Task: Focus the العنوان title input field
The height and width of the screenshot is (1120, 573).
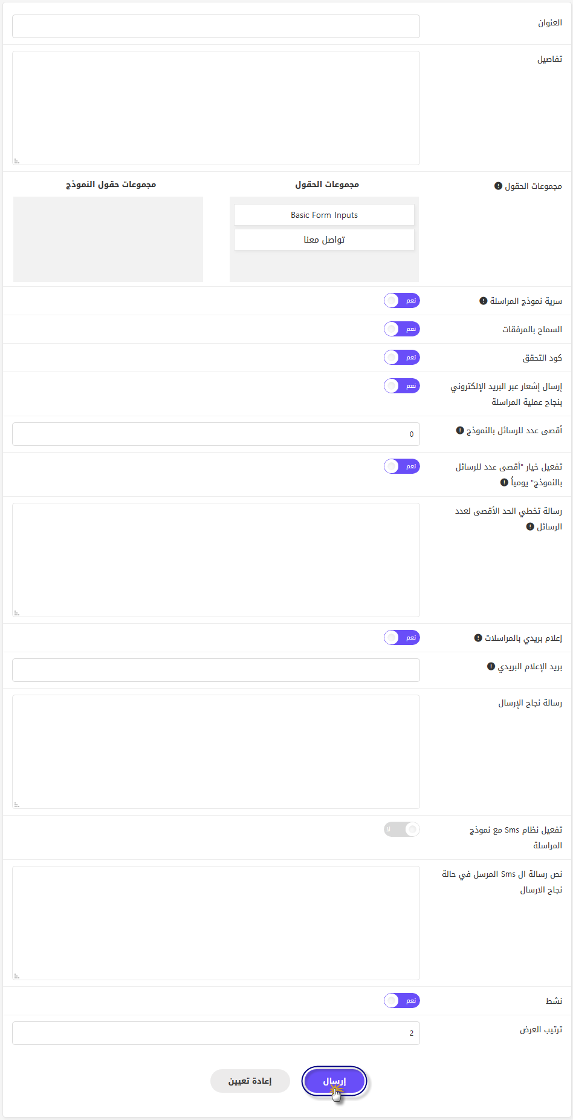Action: tap(216, 27)
